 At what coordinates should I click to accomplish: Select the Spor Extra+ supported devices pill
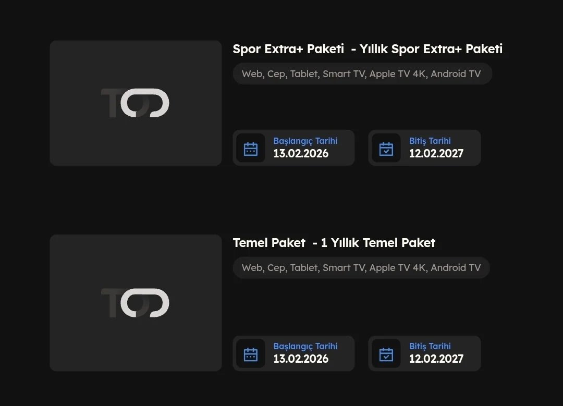(x=362, y=74)
